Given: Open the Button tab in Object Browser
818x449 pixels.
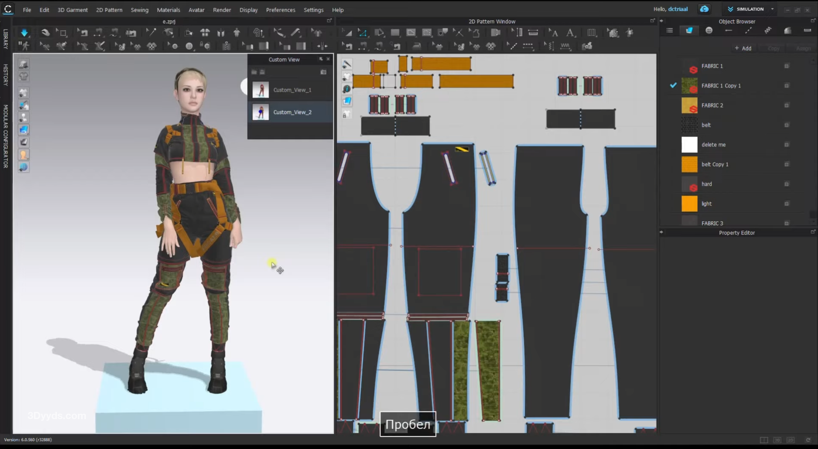Looking at the screenshot, I should [709, 30].
